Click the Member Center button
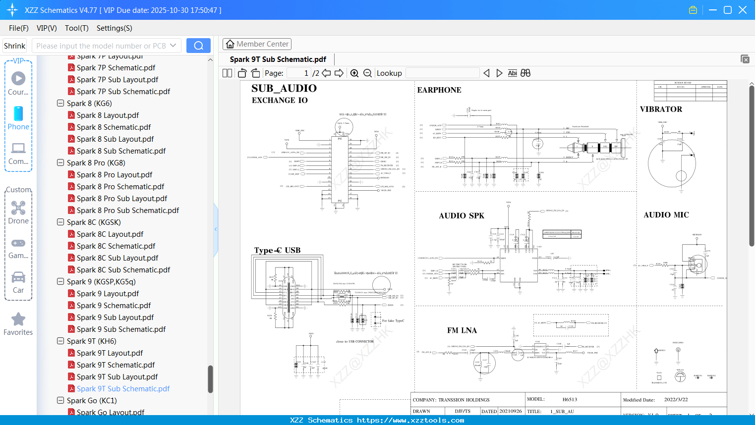The height and width of the screenshot is (425, 755). [257, 44]
